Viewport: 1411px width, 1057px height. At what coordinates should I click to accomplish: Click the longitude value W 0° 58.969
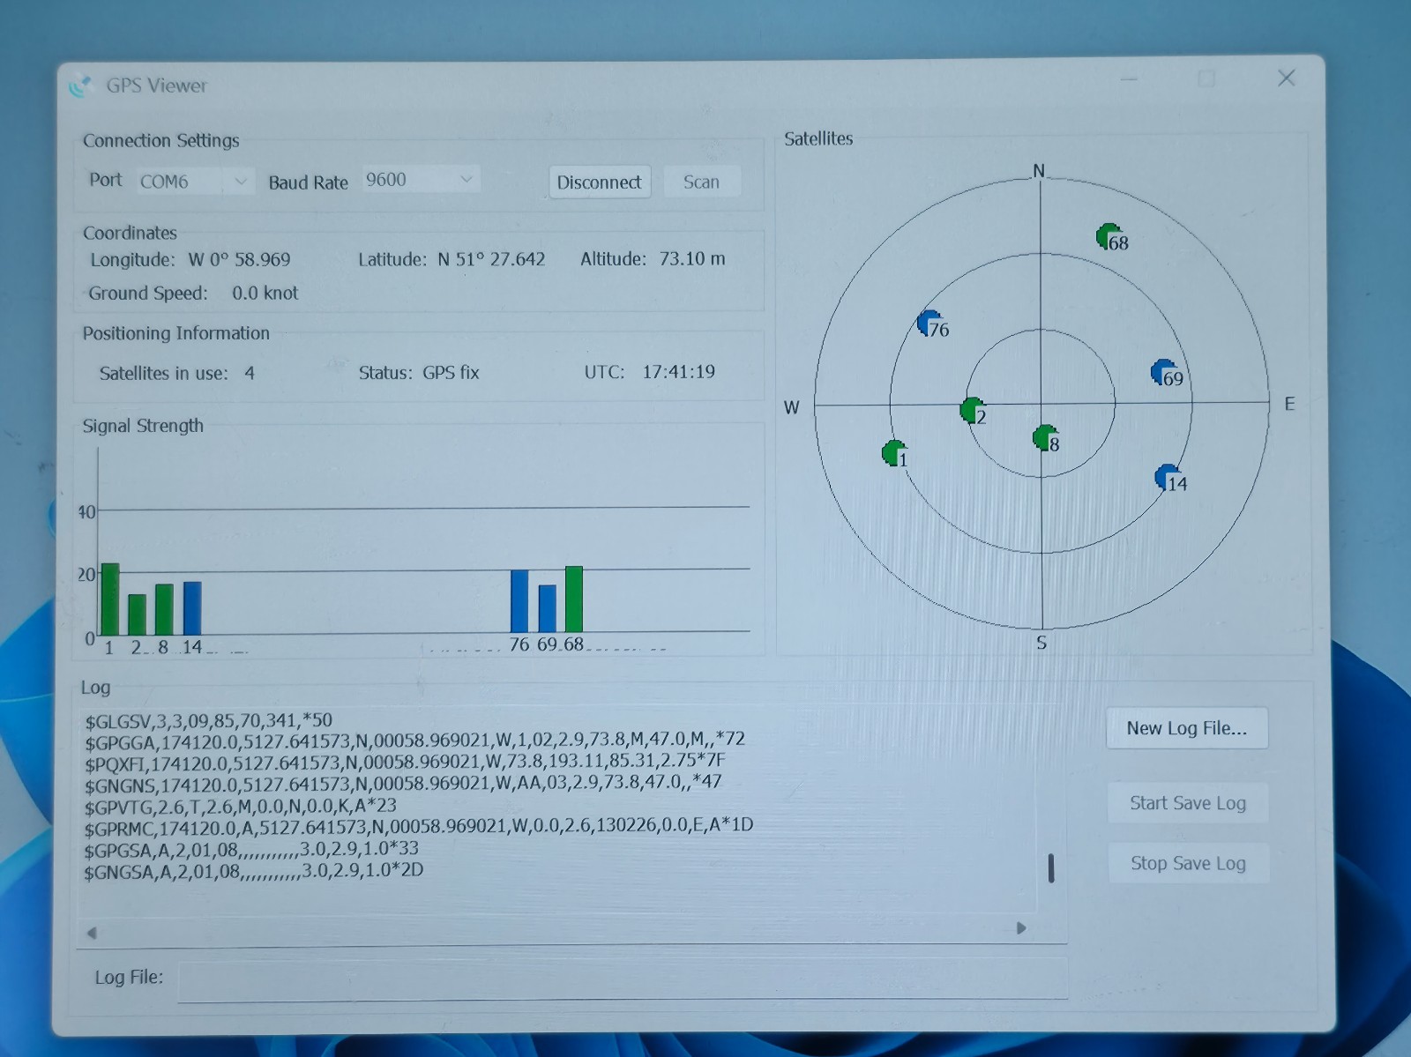(239, 260)
